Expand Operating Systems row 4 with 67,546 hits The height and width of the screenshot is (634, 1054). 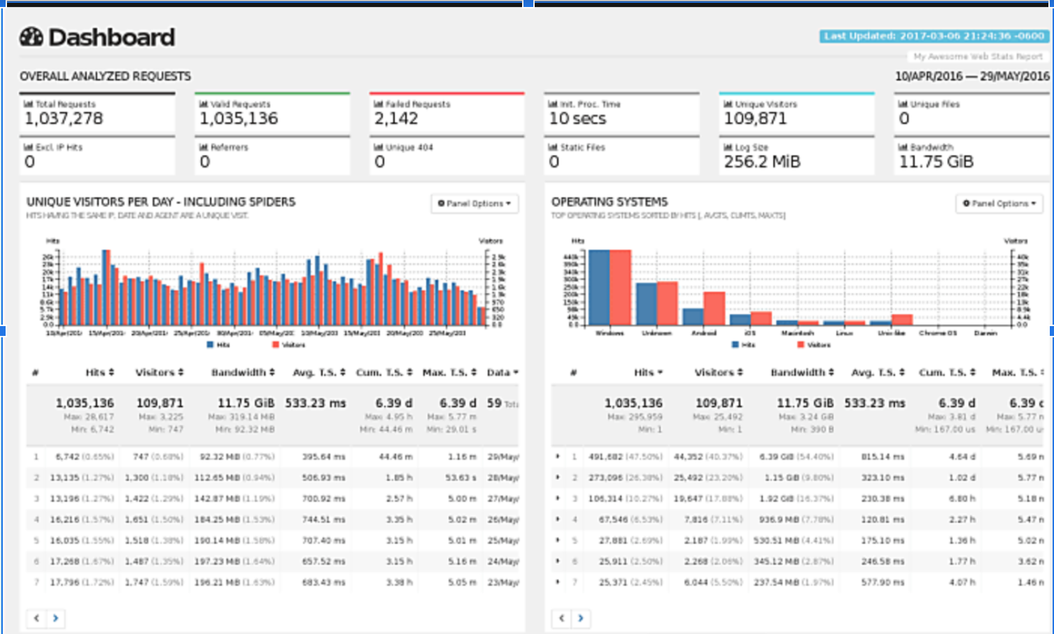coord(558,519)
